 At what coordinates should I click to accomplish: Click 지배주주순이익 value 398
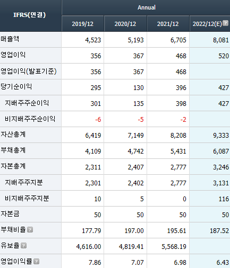[x=181, y=104]
